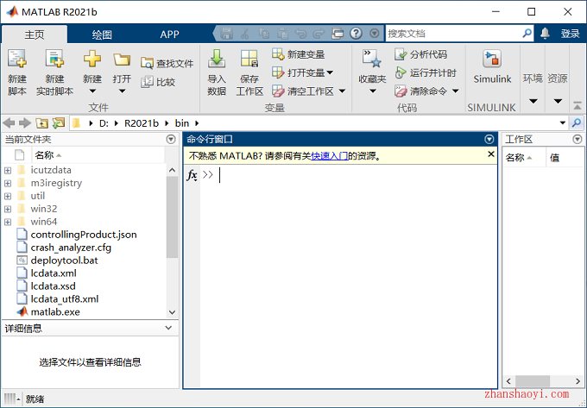The image size is (587, 408).
Task: Expand the win64 folder
Action: [x=8, y=223]
